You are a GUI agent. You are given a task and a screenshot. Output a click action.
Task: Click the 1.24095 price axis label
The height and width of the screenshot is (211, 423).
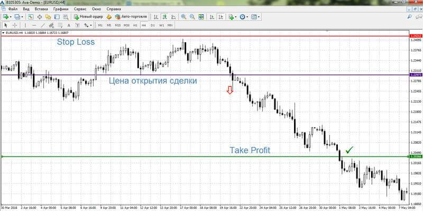[416, 40]
